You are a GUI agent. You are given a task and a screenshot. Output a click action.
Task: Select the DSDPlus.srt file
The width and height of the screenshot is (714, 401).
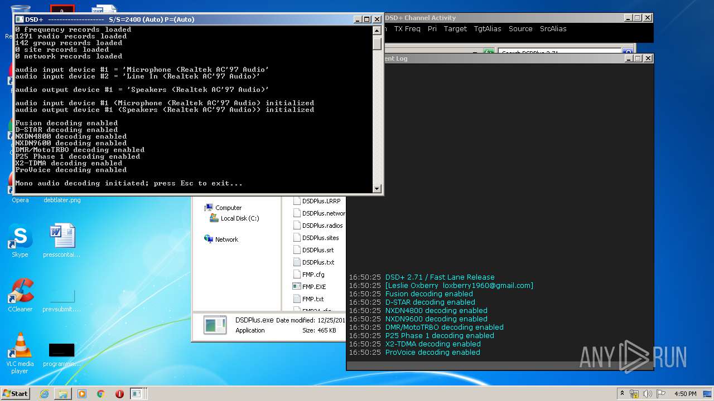[x=313, y=250]
